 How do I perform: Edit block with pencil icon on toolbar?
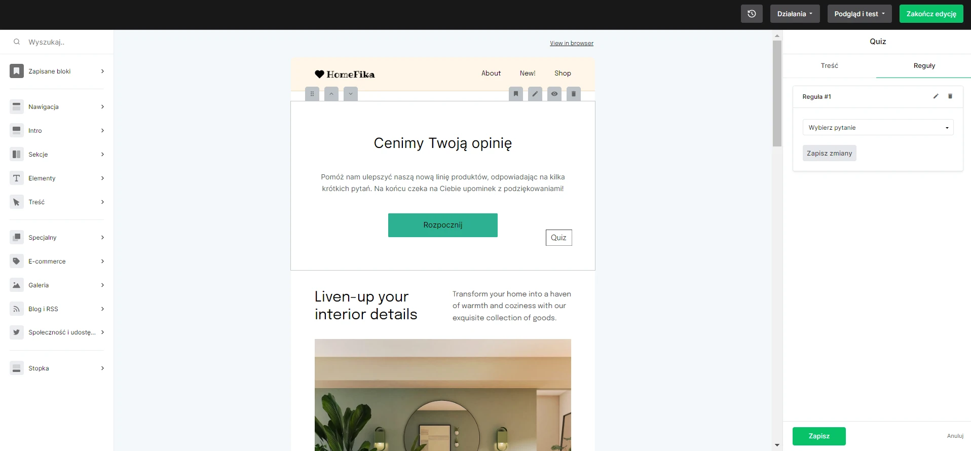pos(535,94)
